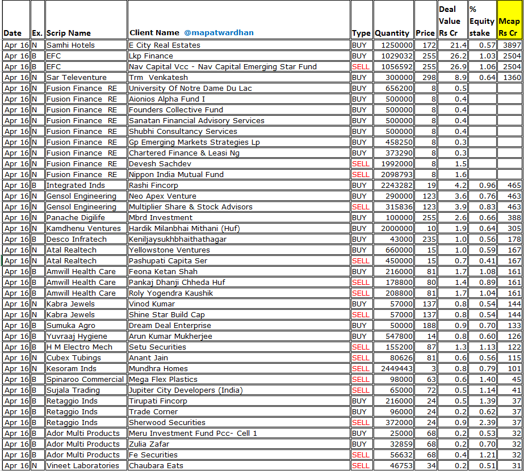Click the Sherwood Securities client cell
This screenshot has width=524, height=471.
239,423
